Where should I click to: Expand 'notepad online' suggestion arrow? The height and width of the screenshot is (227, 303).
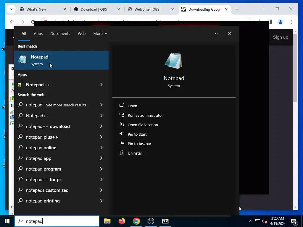point(101,147)
